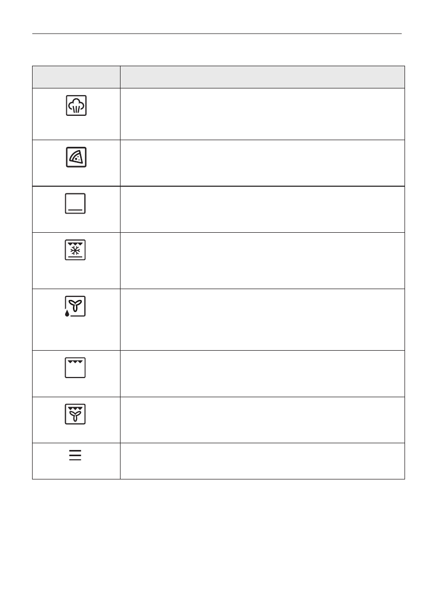434x616 pixels.
Task: Select the steam baking muffin icon
Action: coord(76,106)
